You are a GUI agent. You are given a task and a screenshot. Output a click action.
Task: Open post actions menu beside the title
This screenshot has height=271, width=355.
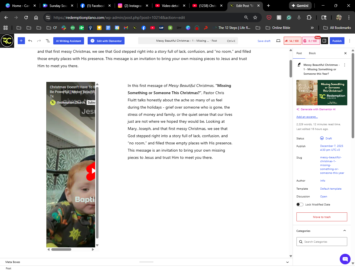345,65
